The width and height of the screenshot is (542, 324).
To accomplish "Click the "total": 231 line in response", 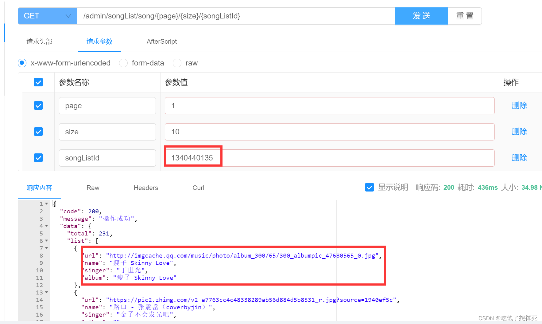I will pyautogui.click(x=90, y=234).
